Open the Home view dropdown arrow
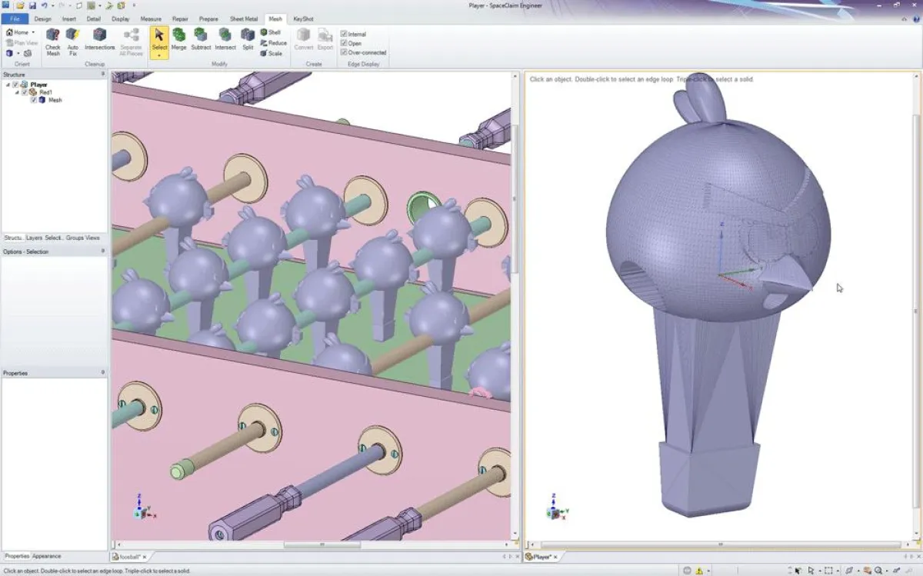Image resolution: width=923 pixels, height=576 pixels. tap(33, 32)
